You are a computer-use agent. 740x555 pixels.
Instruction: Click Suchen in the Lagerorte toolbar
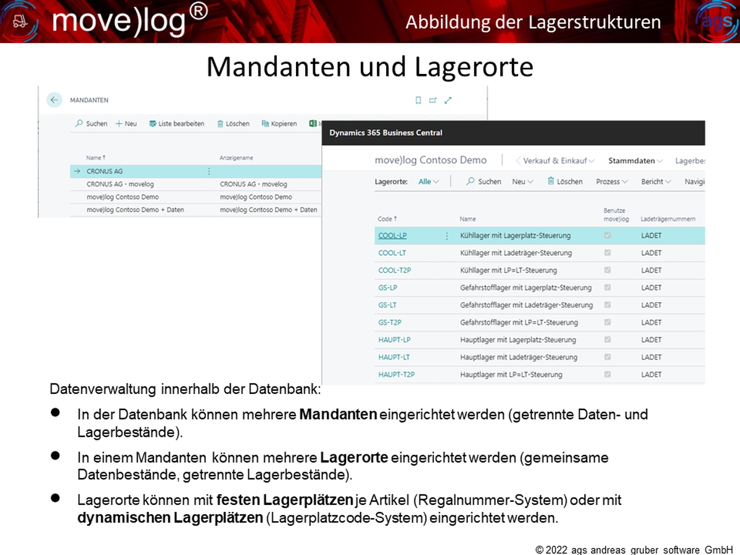[x=484, y=182]
